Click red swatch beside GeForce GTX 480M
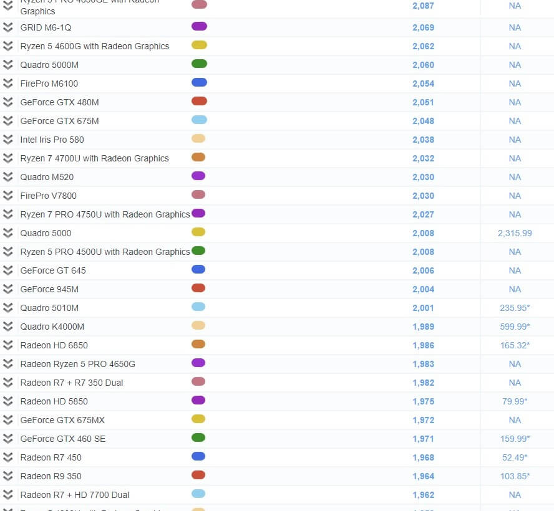Viewport: 554px width, 511px height. 199,102
